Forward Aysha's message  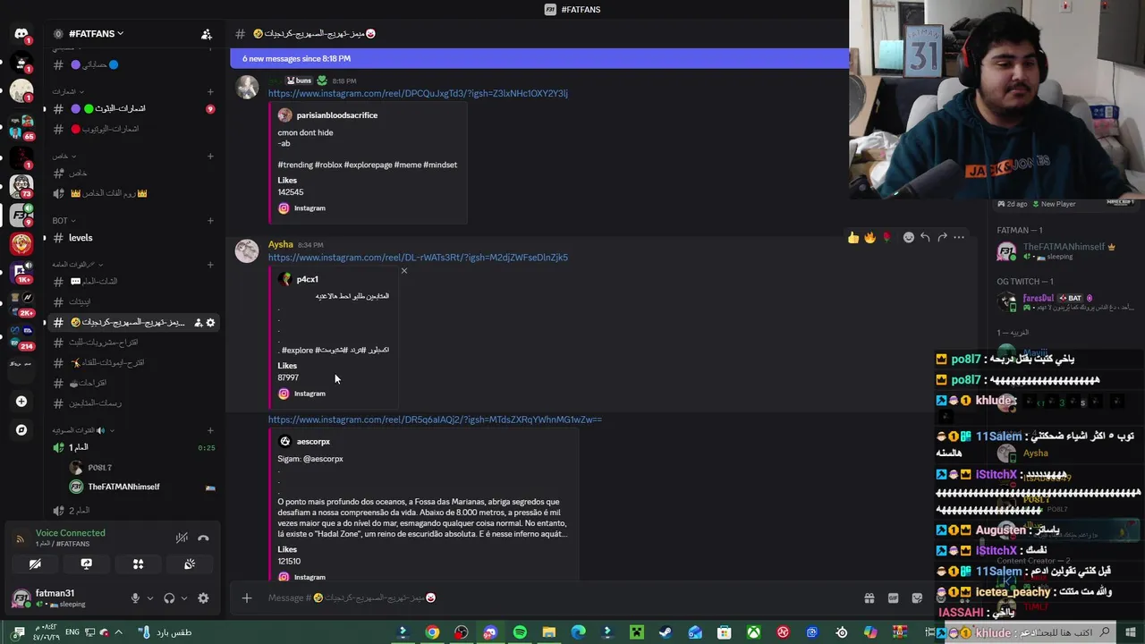click(x=942, y=237)
